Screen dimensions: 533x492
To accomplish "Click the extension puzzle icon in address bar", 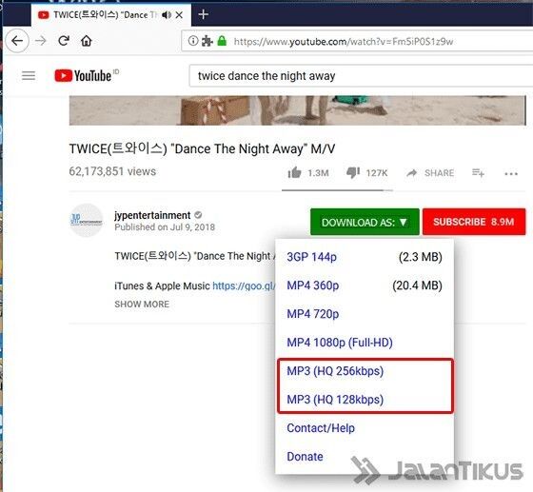I will pyautogui.click(x=207, y=41).
